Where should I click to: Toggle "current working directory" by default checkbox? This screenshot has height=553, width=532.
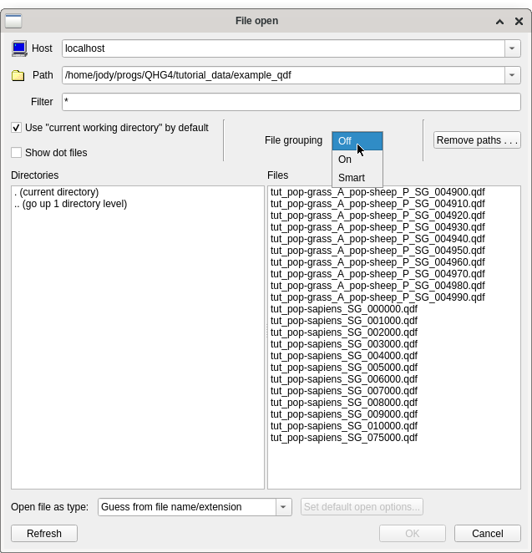[x=17, y=128]
